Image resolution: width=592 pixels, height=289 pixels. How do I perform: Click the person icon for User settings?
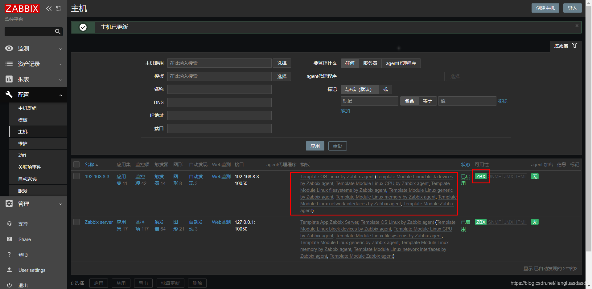click(x=10, y=270)
